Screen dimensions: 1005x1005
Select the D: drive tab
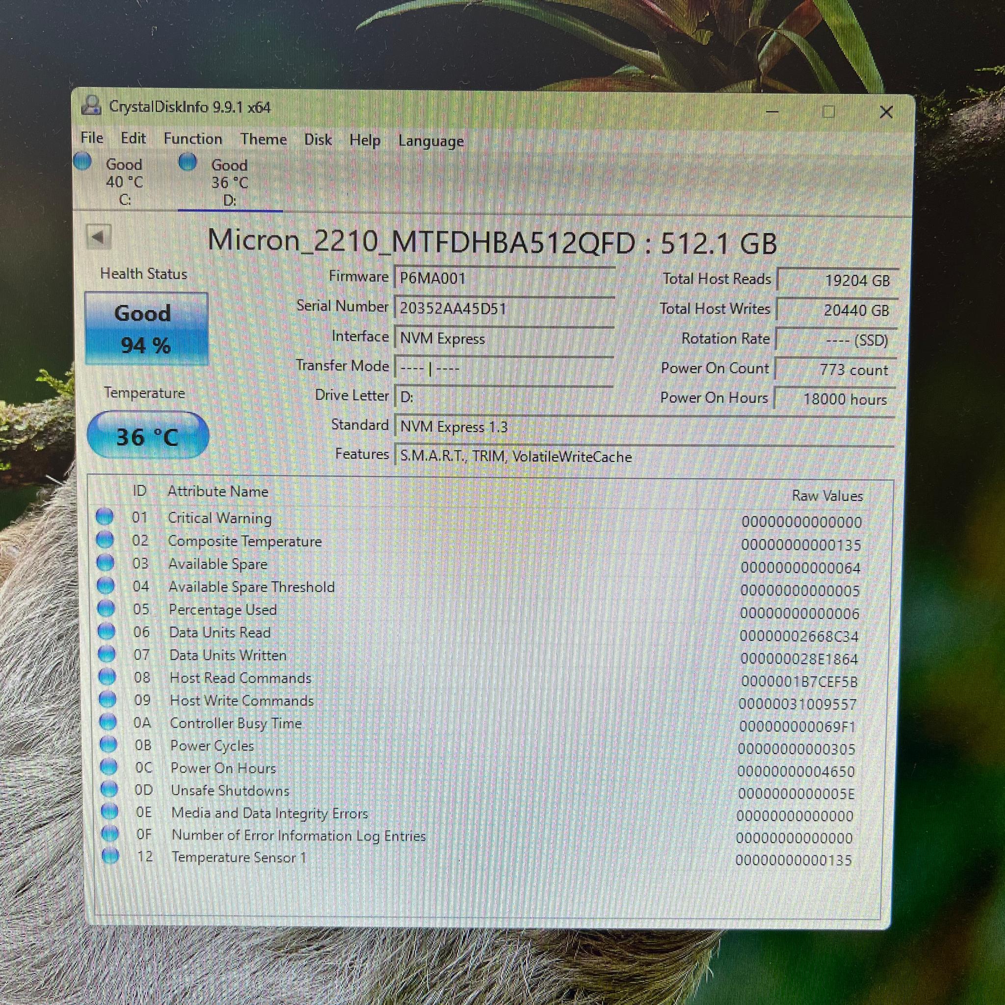coord(229,183)
